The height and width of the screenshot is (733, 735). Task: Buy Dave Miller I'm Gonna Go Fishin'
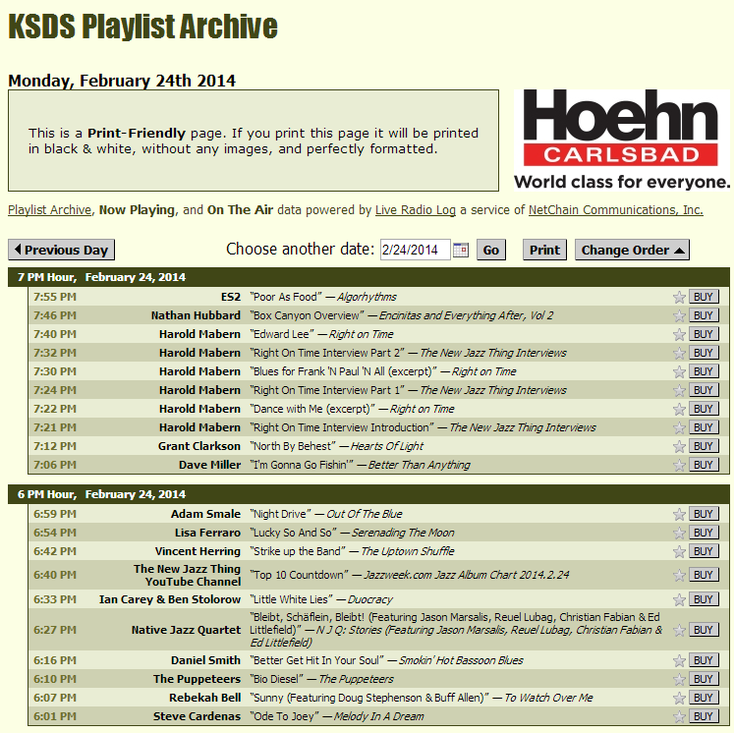click(704, 465)
